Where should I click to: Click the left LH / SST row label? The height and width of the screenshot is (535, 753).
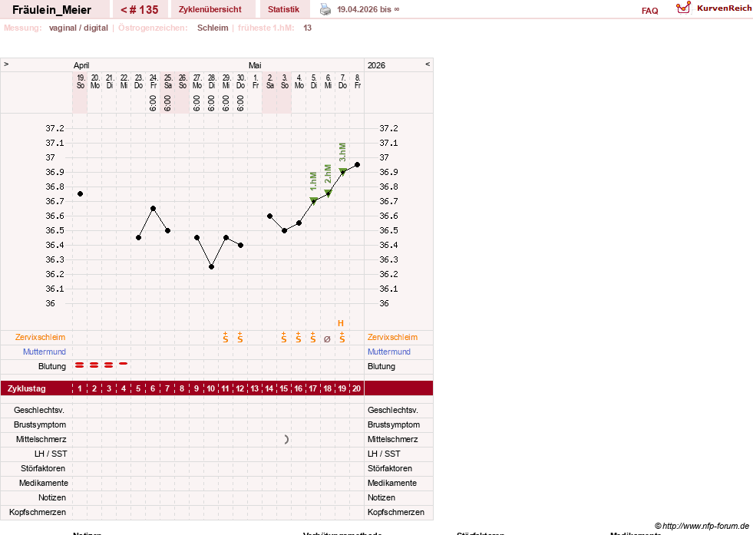tap(51, 454)
